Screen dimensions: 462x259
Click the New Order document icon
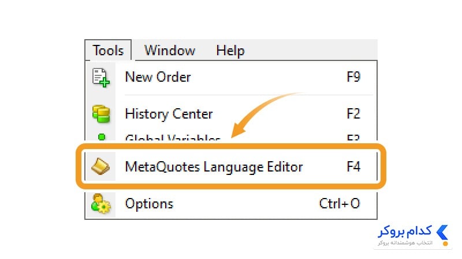[100, 78]
